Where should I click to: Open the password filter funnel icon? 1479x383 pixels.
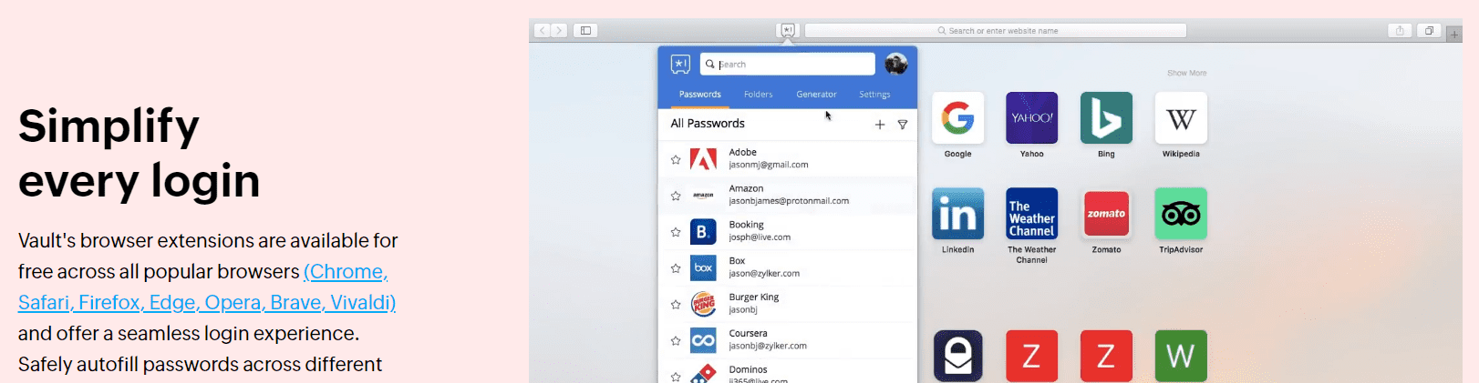903,125
